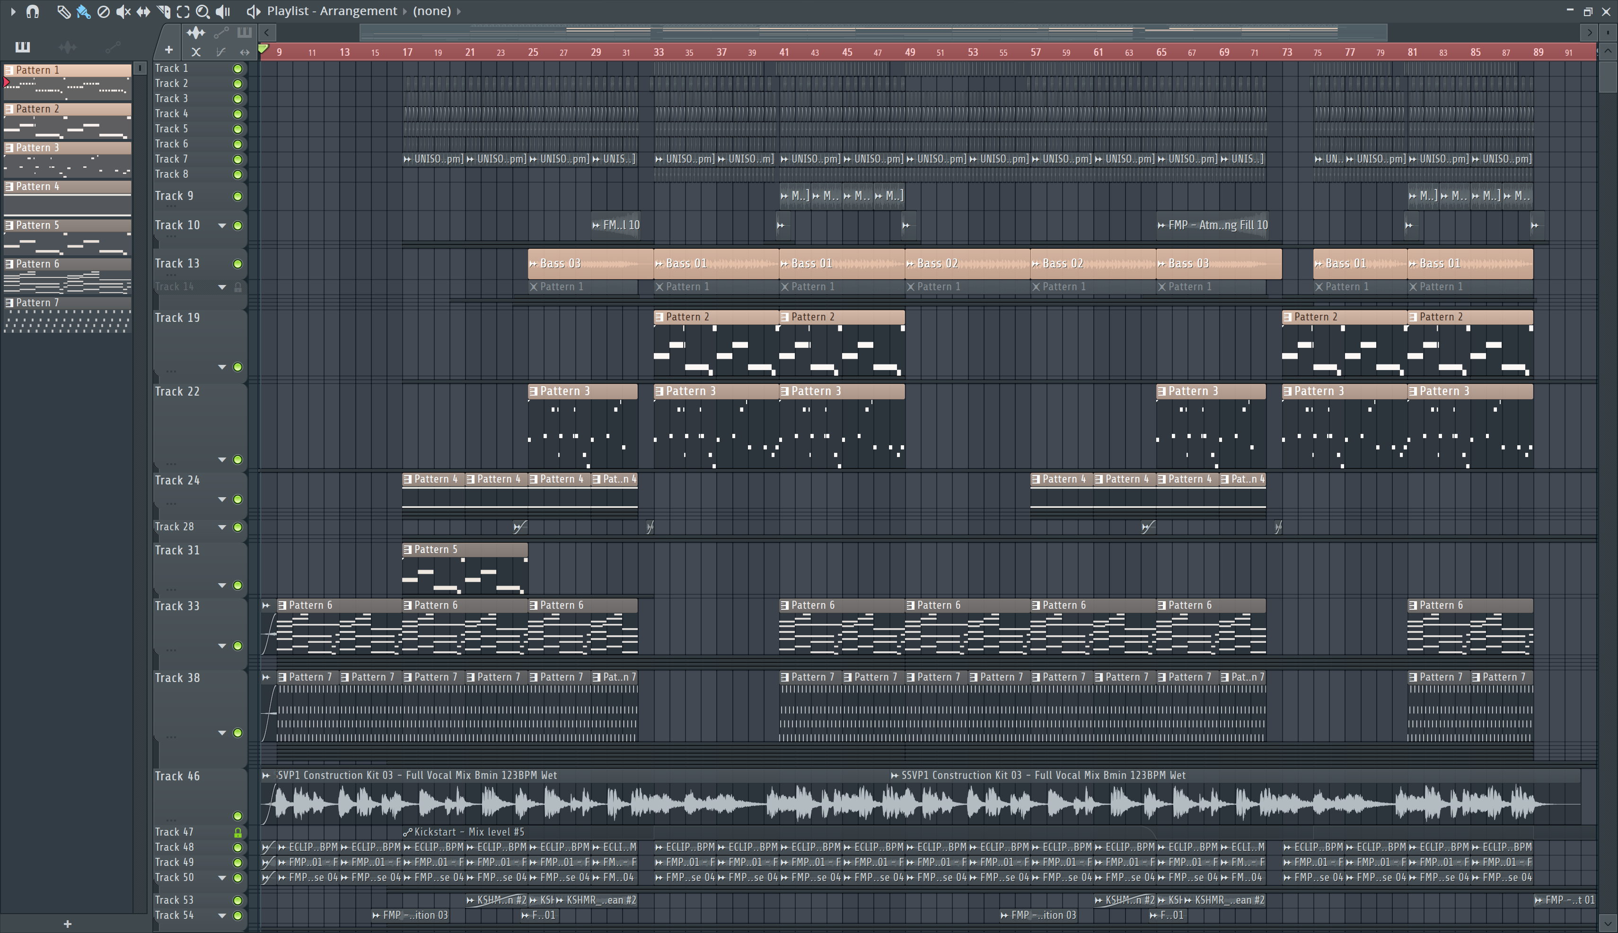1618x933 pixels.
Task: Select the Paint brush tool
Action: 83,11
